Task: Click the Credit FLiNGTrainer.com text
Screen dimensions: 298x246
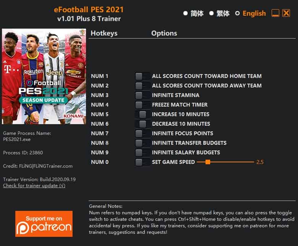Action: click(37, 166)
